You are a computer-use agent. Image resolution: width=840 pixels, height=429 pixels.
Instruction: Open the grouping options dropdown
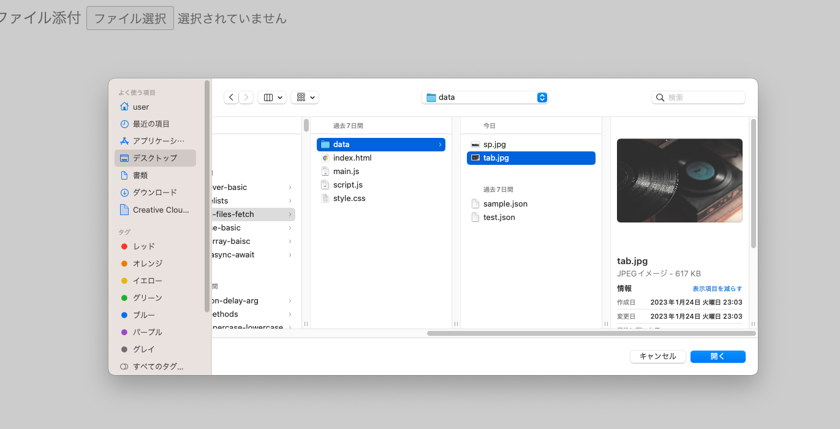pyautogui.click(x=305, y=97)
